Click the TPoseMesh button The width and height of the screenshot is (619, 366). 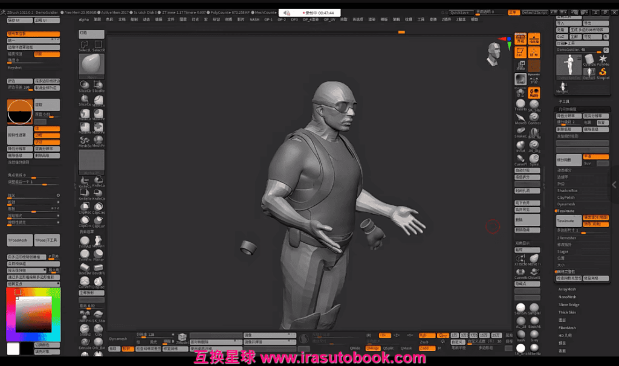[20, 240]
